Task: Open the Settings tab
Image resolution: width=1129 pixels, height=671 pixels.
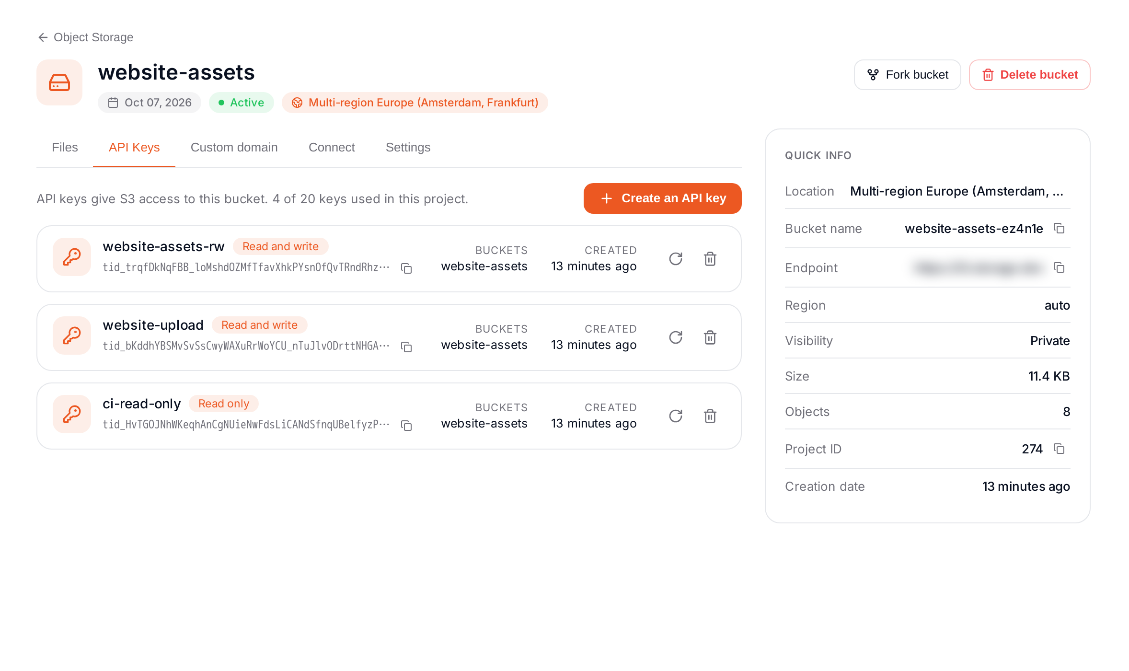Action: 408,147
